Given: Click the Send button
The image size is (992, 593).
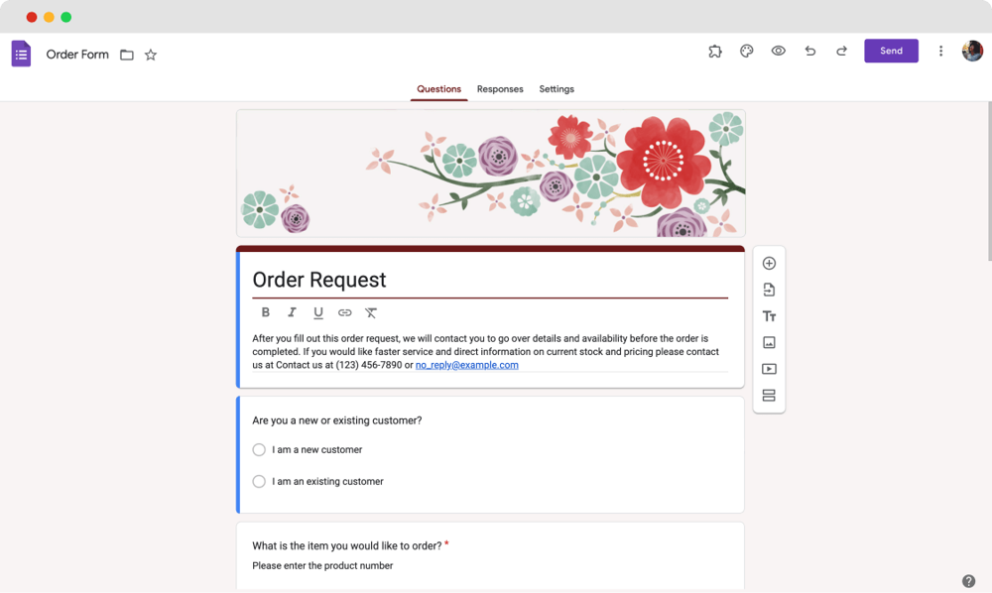Looking at the screenshot, I should point(891,51).
